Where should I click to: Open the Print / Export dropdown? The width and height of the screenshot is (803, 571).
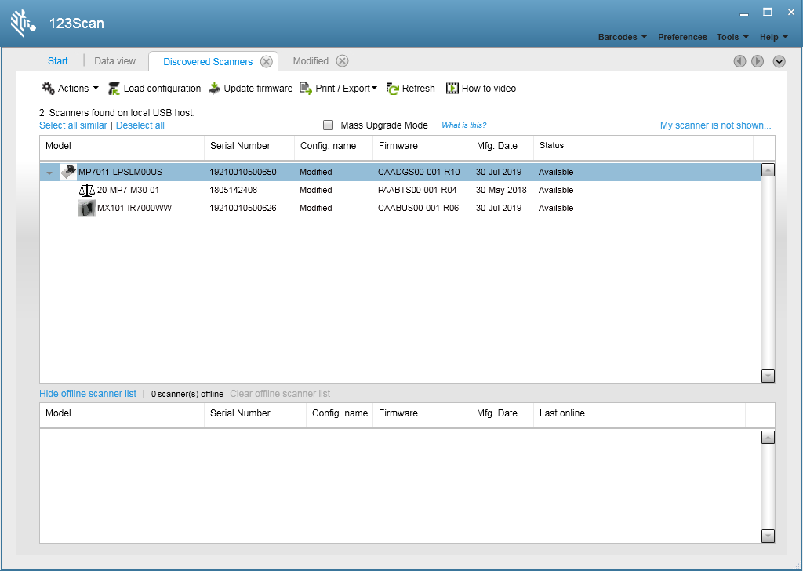pos(338,89)
